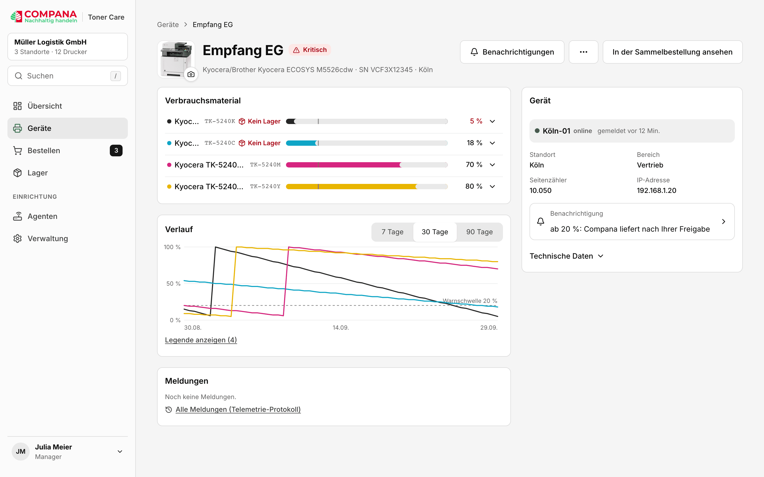Image resolution: width=764 pixels, height=477 pixels.
Task: Click the IP-Adresse value 192.168.1.20
Action: click(x=656, y=191)
